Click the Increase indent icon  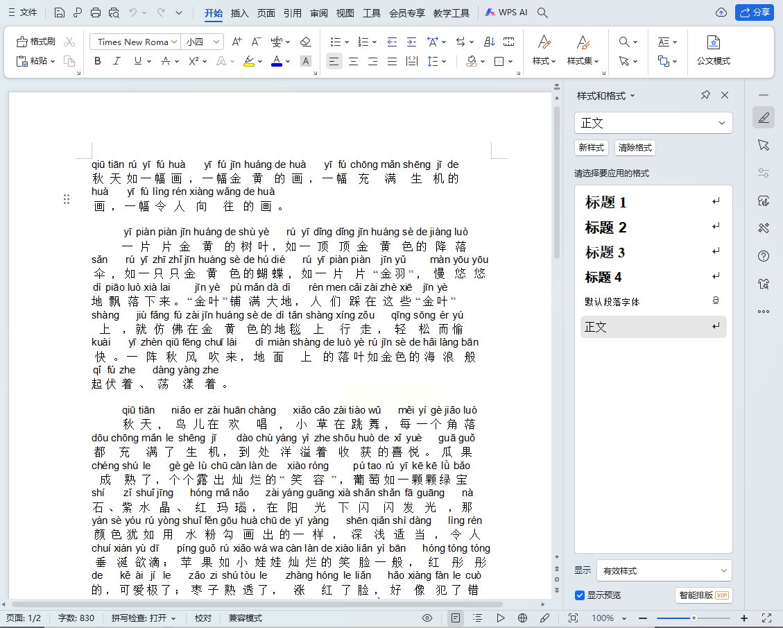[x=411, y=42]
